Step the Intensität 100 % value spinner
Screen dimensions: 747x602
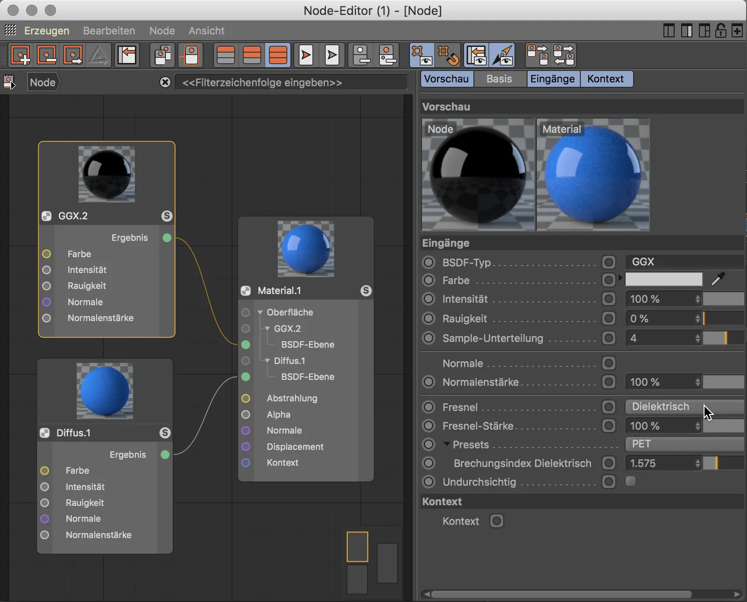click(x=698, y=299)
